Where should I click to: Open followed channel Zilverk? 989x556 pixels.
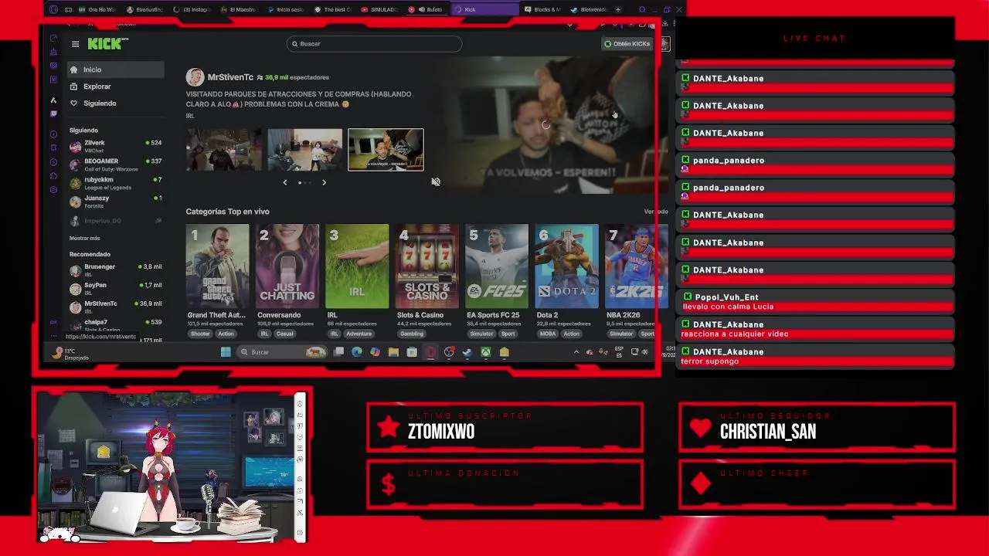115,146
